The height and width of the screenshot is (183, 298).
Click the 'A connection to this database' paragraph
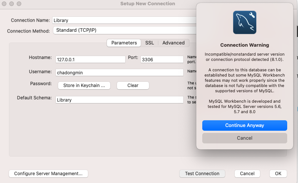245,80
